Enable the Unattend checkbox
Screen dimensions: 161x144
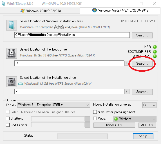click(x=8, y=119)
